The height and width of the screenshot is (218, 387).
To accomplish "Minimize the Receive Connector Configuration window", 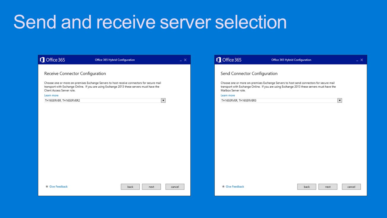I will [x=181, y=60].
